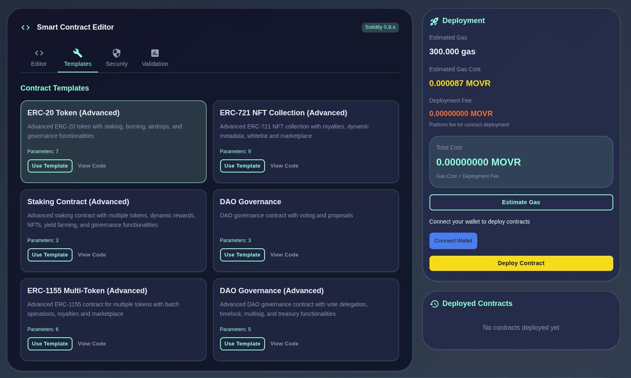
Task: Click the Editor tab code icon
Action: (39, 53)
